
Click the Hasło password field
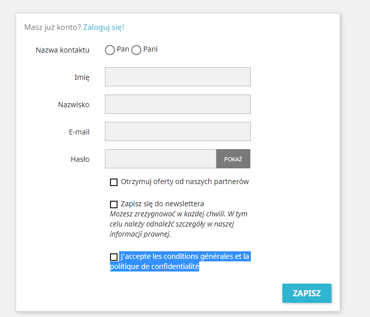click(160, 159)
